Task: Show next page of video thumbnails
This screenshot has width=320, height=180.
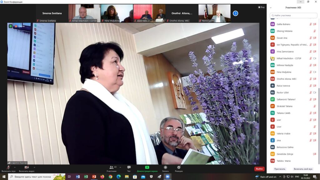Action: click(x=235, y=13)
